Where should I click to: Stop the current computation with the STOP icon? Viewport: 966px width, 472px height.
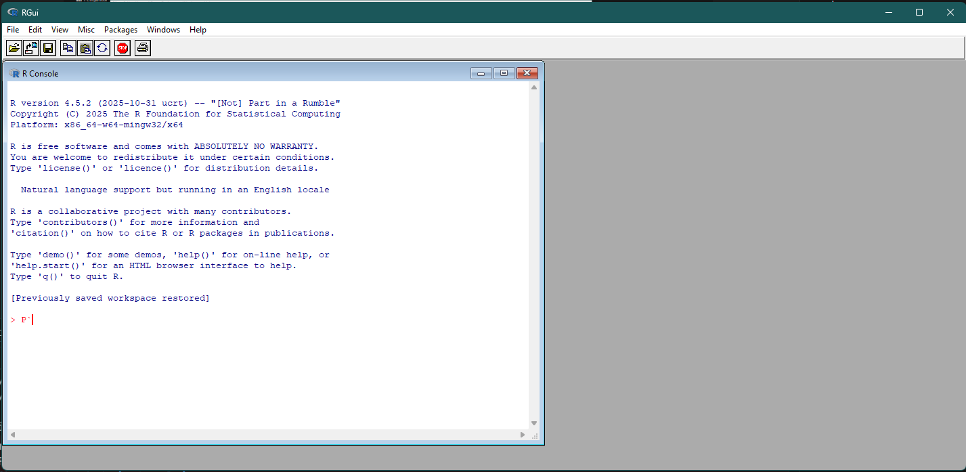tap(122, 47)
